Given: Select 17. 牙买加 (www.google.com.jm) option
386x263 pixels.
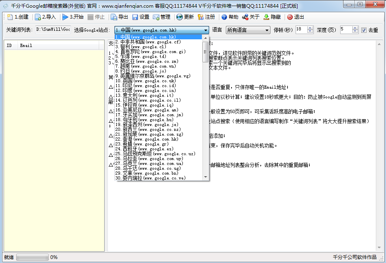Looking at the screenshot, I should pyautogui.click(x=158, y=115).
